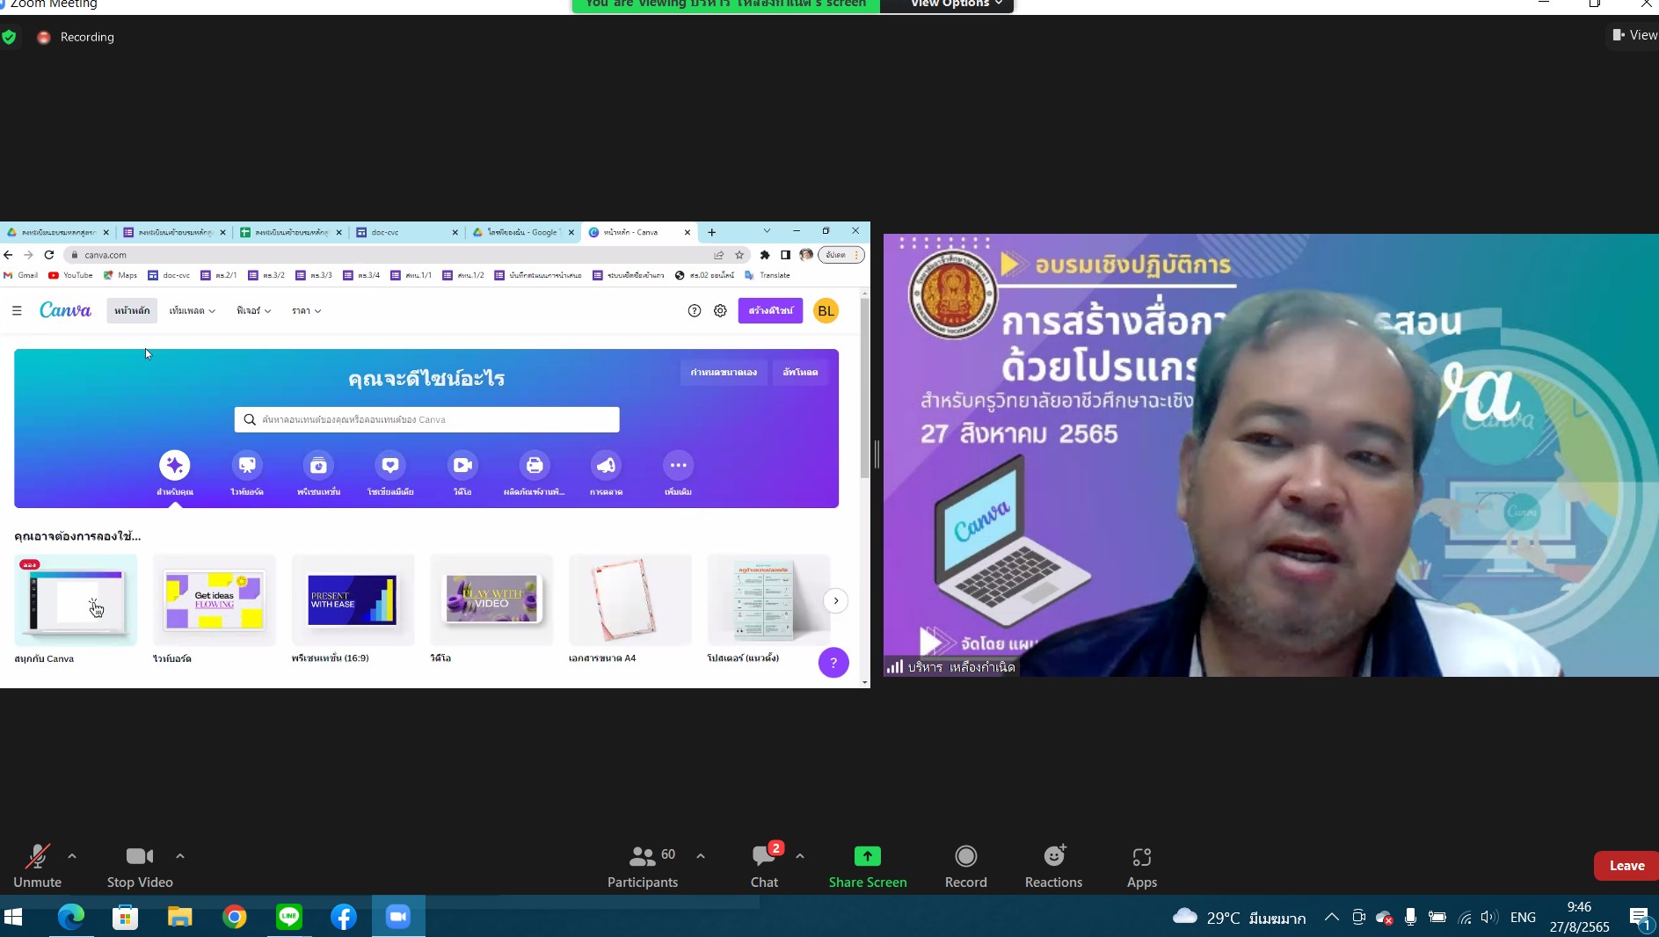Unmute the microphone in Zoom
The width and height of the screenshot is (1659, 937).
(37, 866)
